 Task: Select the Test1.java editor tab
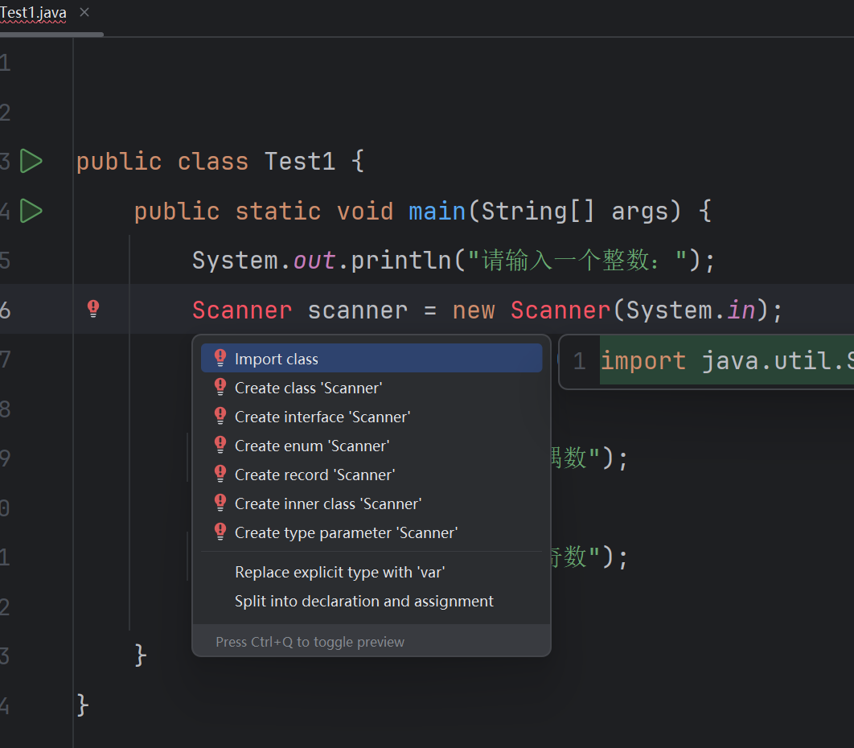[x=33, y=13]
